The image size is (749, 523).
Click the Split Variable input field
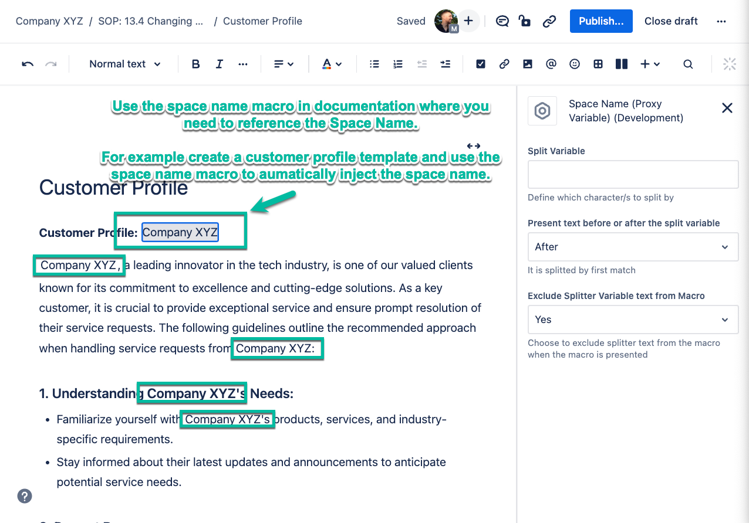pyautogui.click(x=633, y=175)
